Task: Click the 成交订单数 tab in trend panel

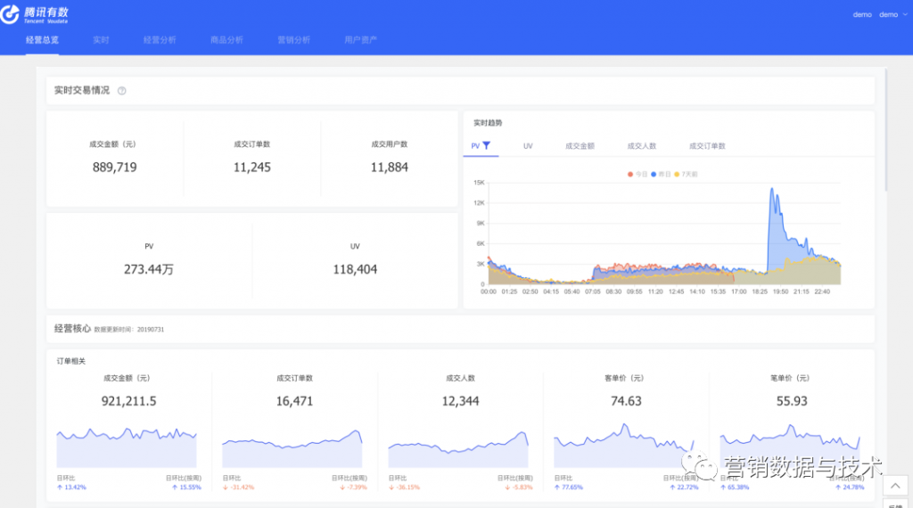Action: pyautogui.click(x=707, y=145)
